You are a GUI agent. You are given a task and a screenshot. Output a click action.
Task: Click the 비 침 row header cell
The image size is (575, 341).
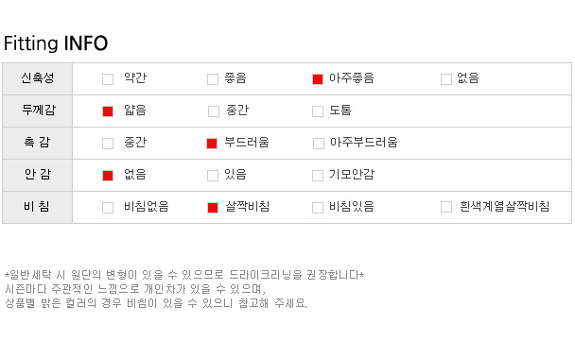[x=38, y=207]
